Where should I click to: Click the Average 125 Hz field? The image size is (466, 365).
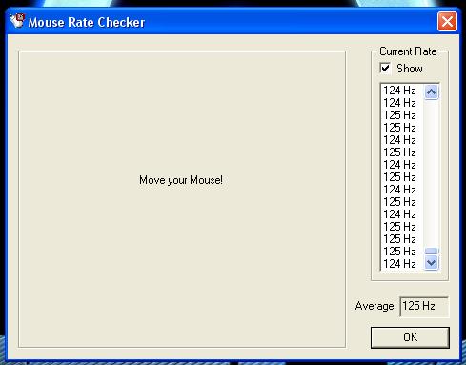coord(424,306)
